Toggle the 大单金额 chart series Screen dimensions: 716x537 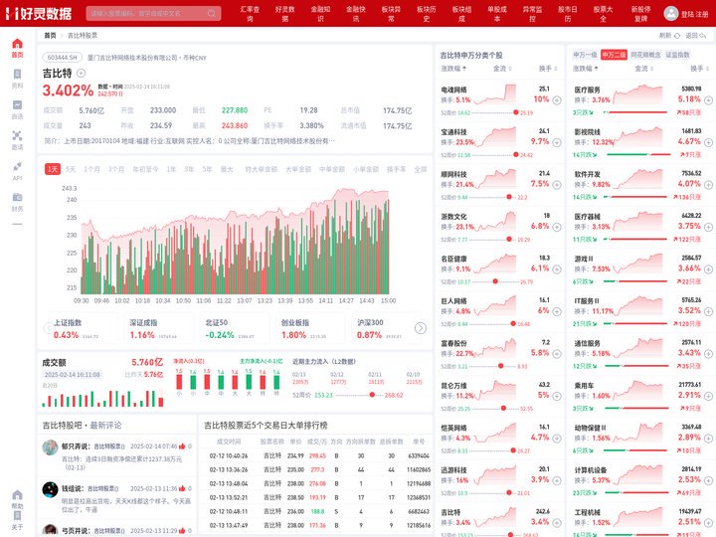tap(298, 169)
